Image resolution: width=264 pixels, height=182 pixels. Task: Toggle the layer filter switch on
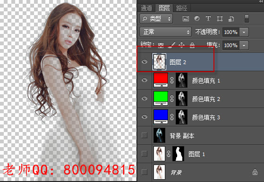[x=247, y=19]
